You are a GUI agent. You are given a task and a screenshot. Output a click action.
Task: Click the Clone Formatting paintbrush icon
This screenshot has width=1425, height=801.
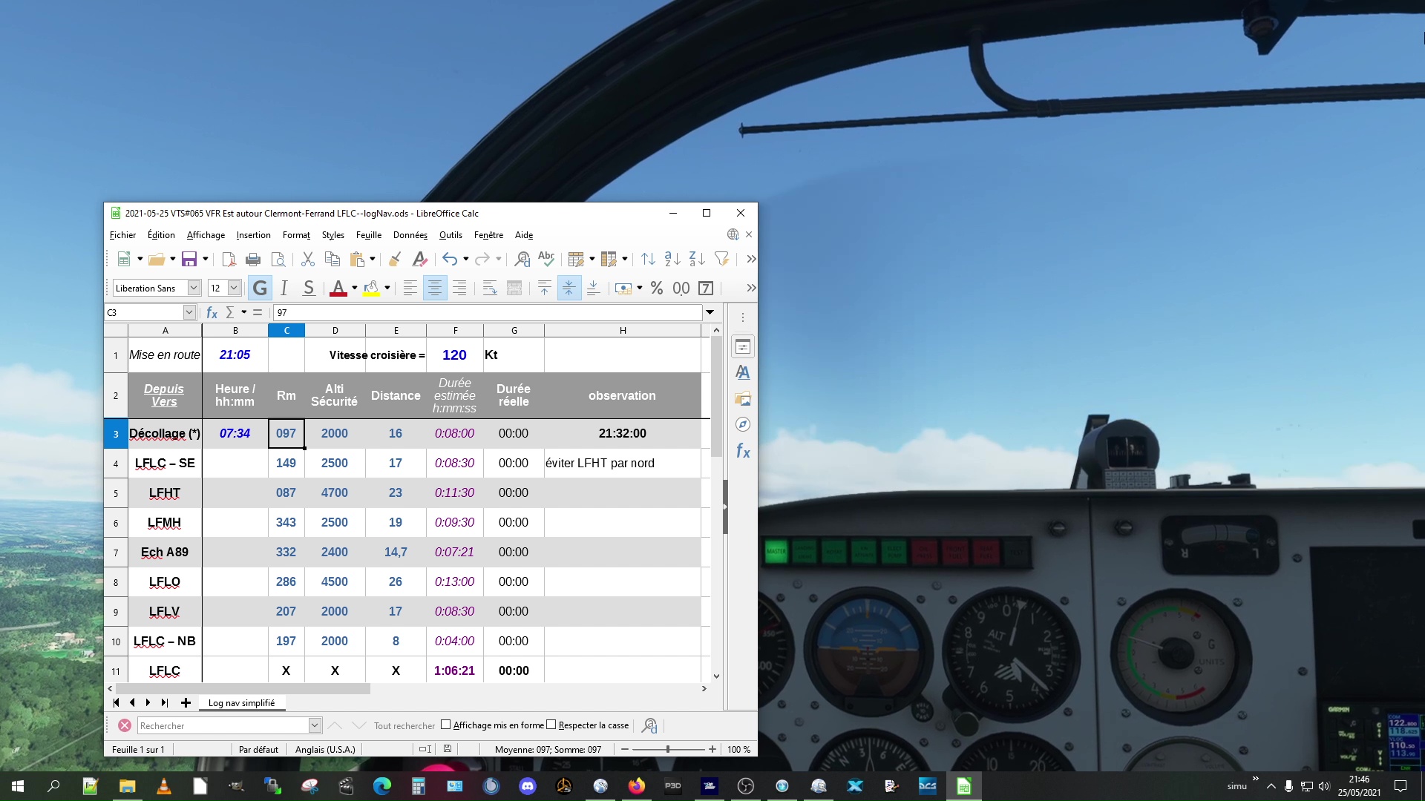coord(395,259)
